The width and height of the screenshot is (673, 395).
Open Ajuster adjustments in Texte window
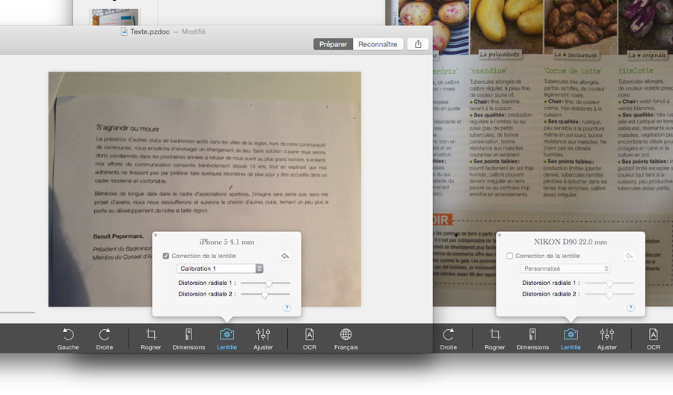[x=263, y=339]
